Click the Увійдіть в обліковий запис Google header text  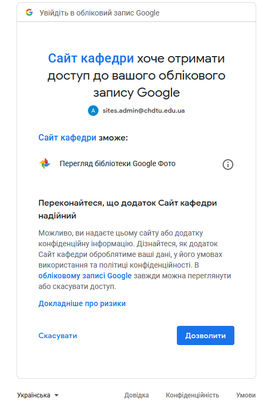[99, 13]
